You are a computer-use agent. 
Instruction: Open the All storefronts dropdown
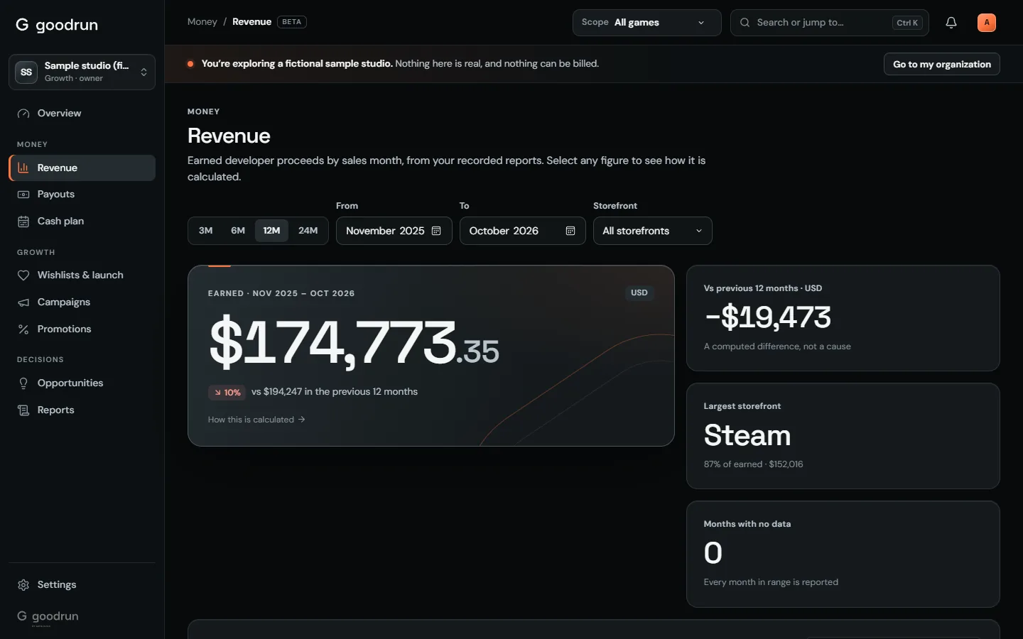click(x=653, y=231)
